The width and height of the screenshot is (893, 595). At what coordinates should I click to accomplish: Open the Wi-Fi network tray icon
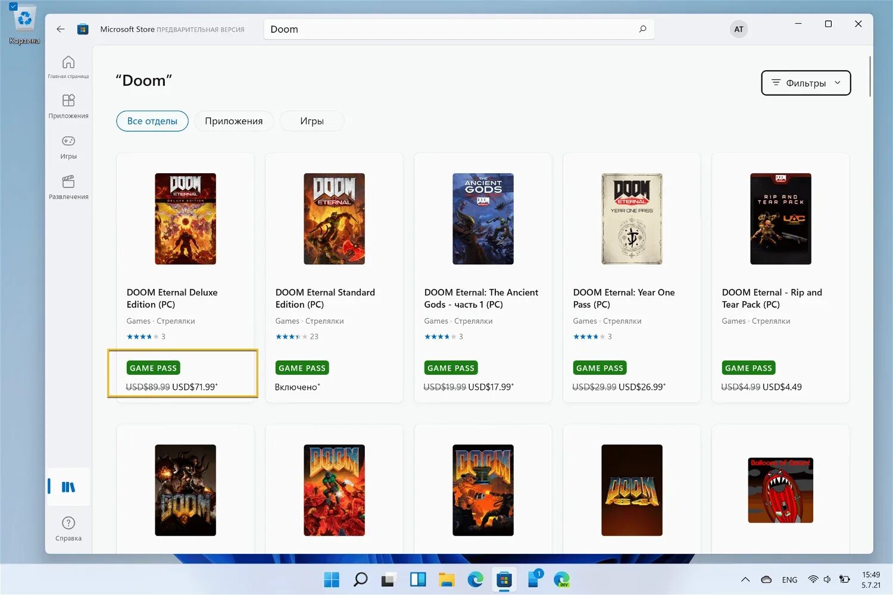click(813, 580)
